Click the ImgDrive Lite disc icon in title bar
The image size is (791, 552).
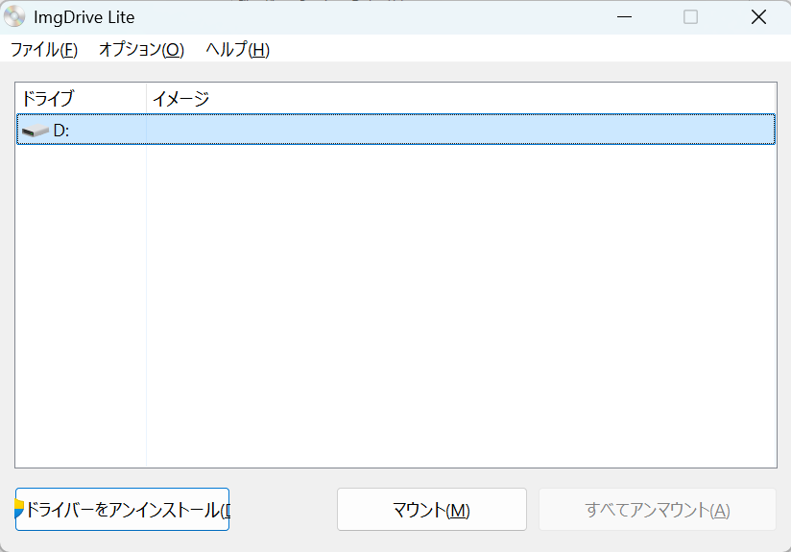pos(14,17)
